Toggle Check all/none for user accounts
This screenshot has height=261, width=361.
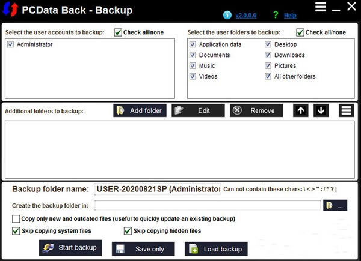(x=118, y=32)
